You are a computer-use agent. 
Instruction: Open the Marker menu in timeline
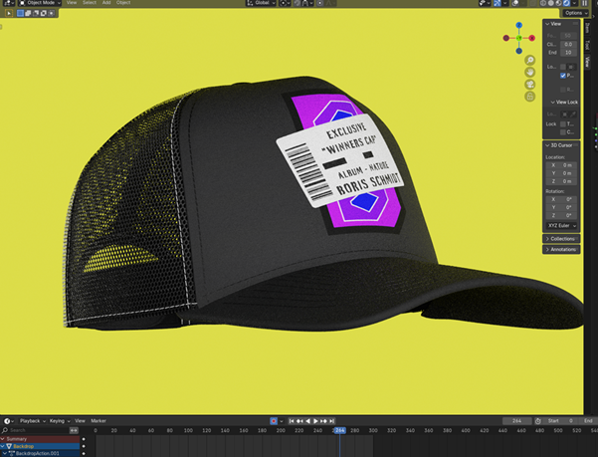(99, 421)
